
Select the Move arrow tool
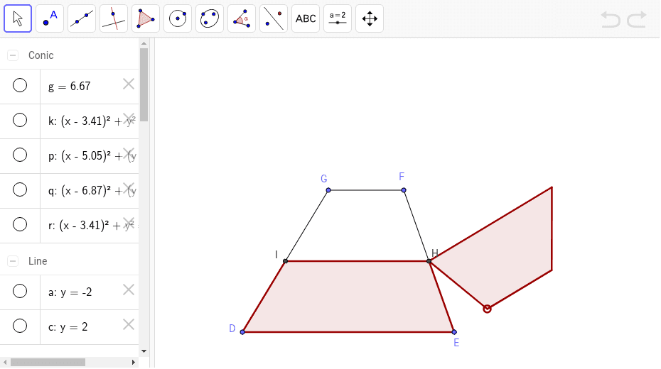18,18
